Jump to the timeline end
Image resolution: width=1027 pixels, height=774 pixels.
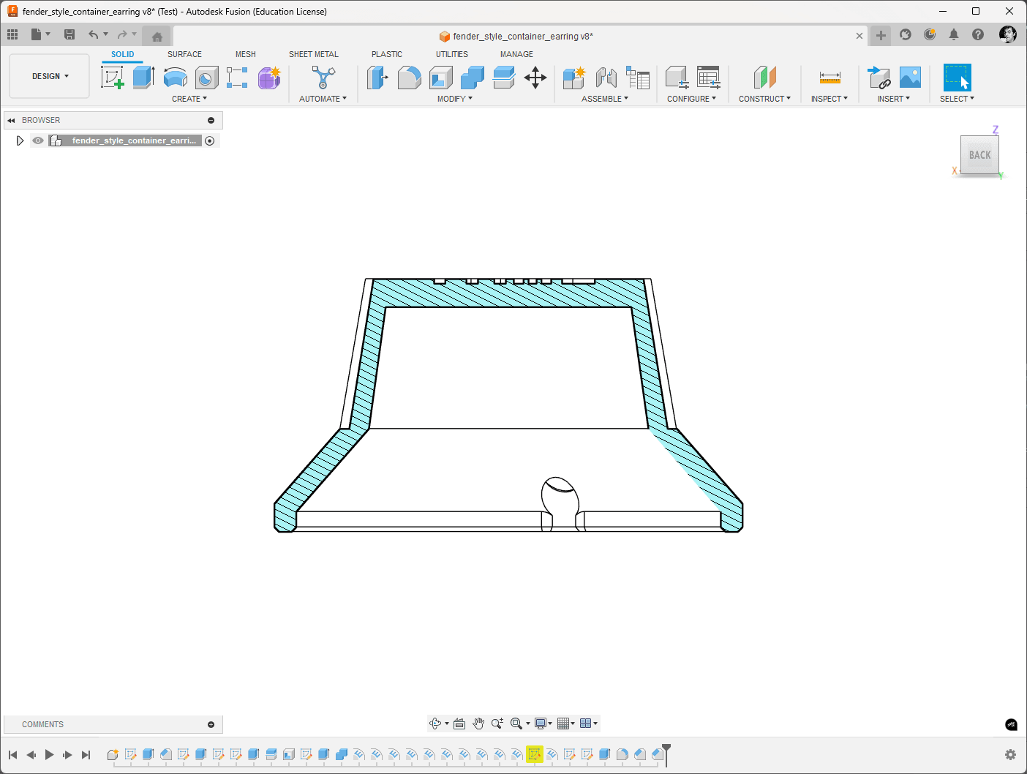click(86, 754)
